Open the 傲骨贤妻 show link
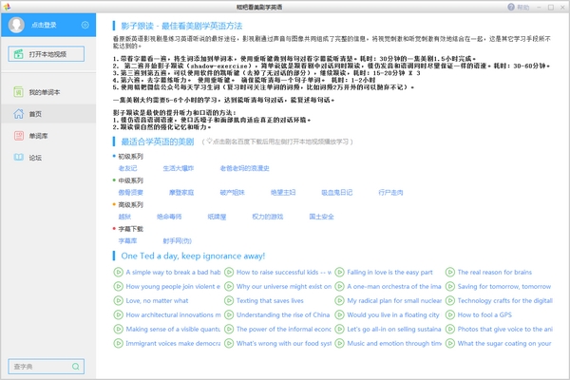Screen dimensions: 570x380 (130, 192)
